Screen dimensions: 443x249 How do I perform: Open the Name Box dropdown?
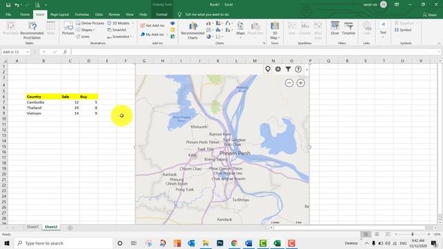[x=28, y=52]
